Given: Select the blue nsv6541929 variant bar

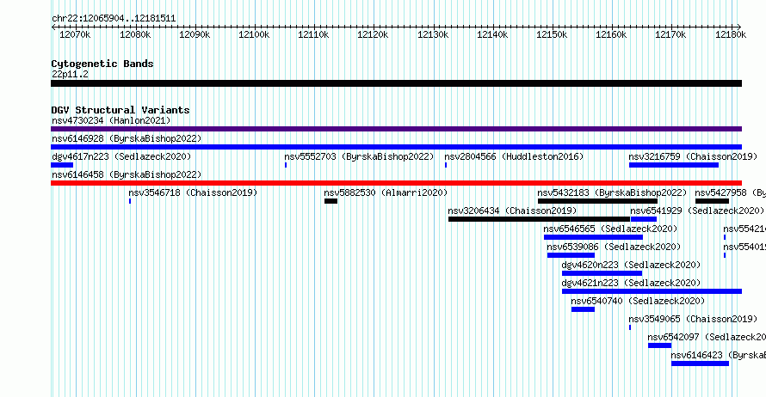Looking at the screenshot, I should [x=644, y=219].
